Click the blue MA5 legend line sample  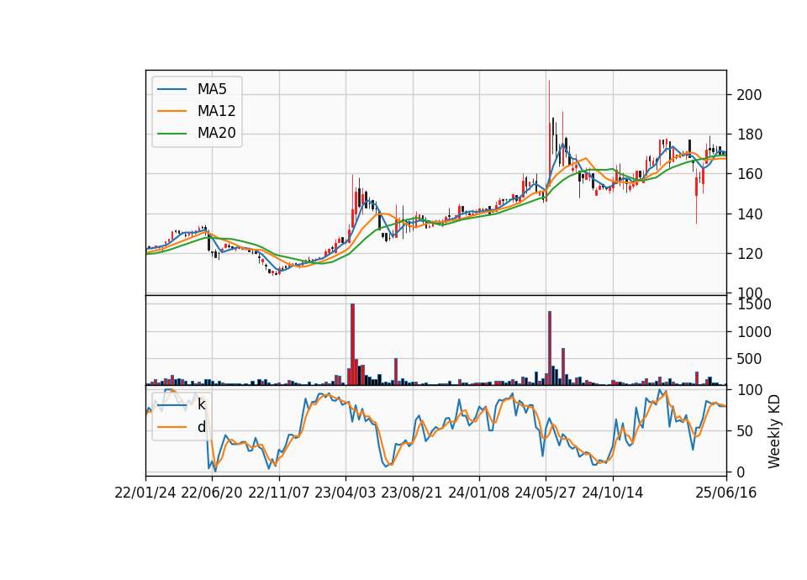[x=171, y=89]
